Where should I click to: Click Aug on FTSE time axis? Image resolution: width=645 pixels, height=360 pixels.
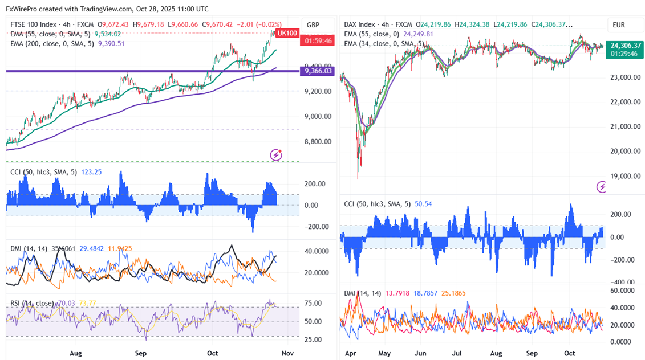(76, 353)
